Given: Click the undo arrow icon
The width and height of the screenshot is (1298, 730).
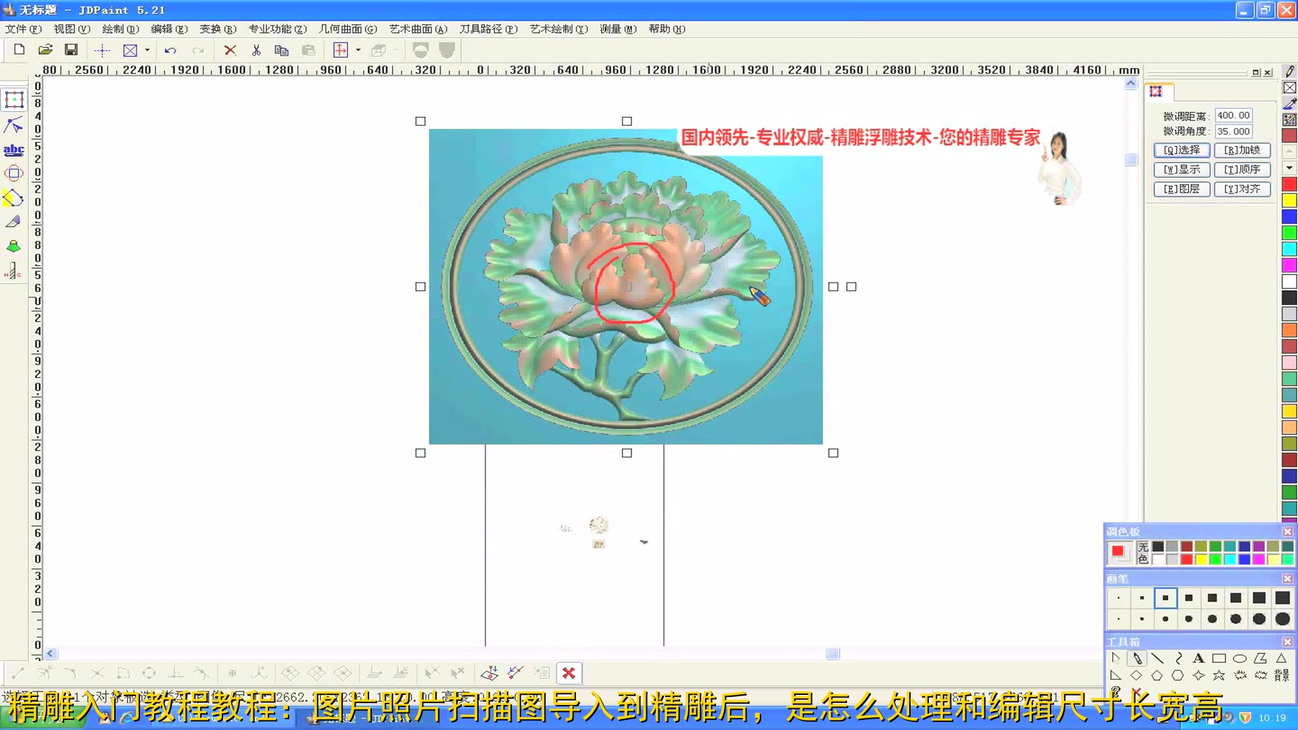Looking at the screenshot, I should click(x=170, y=50).
